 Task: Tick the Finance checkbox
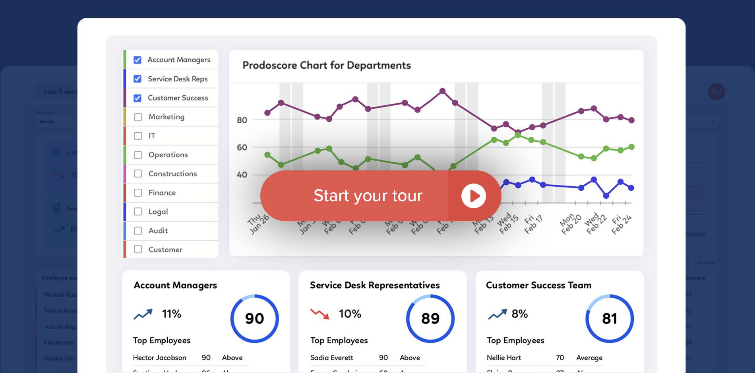click(x=138, y=193)
